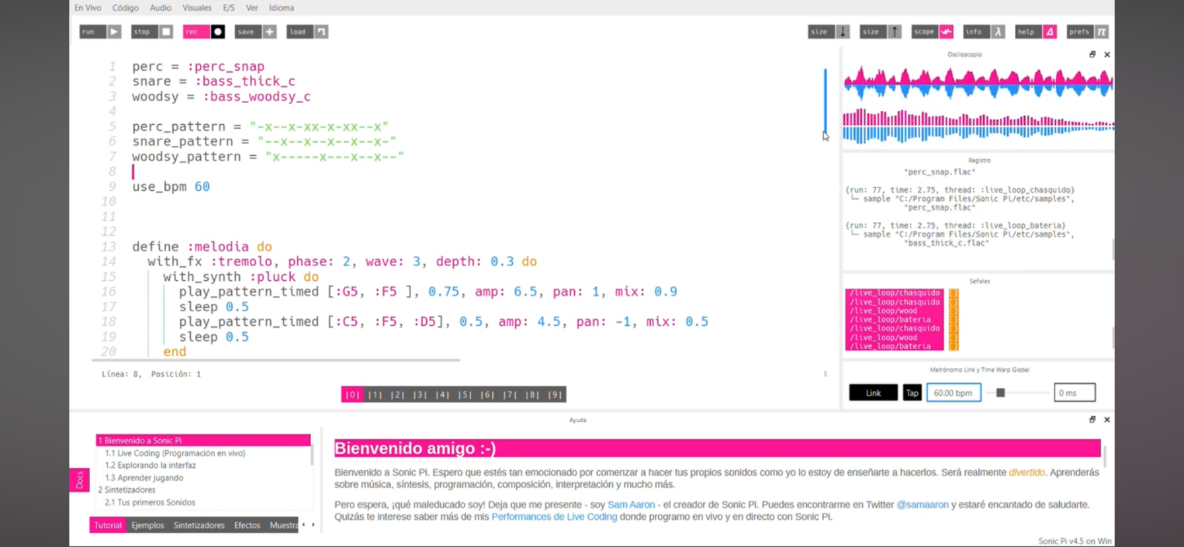The height and width of the screenshot is (547, 1184).
Task: Select the Sintetizadores help tab
Action: pos(199,525)
